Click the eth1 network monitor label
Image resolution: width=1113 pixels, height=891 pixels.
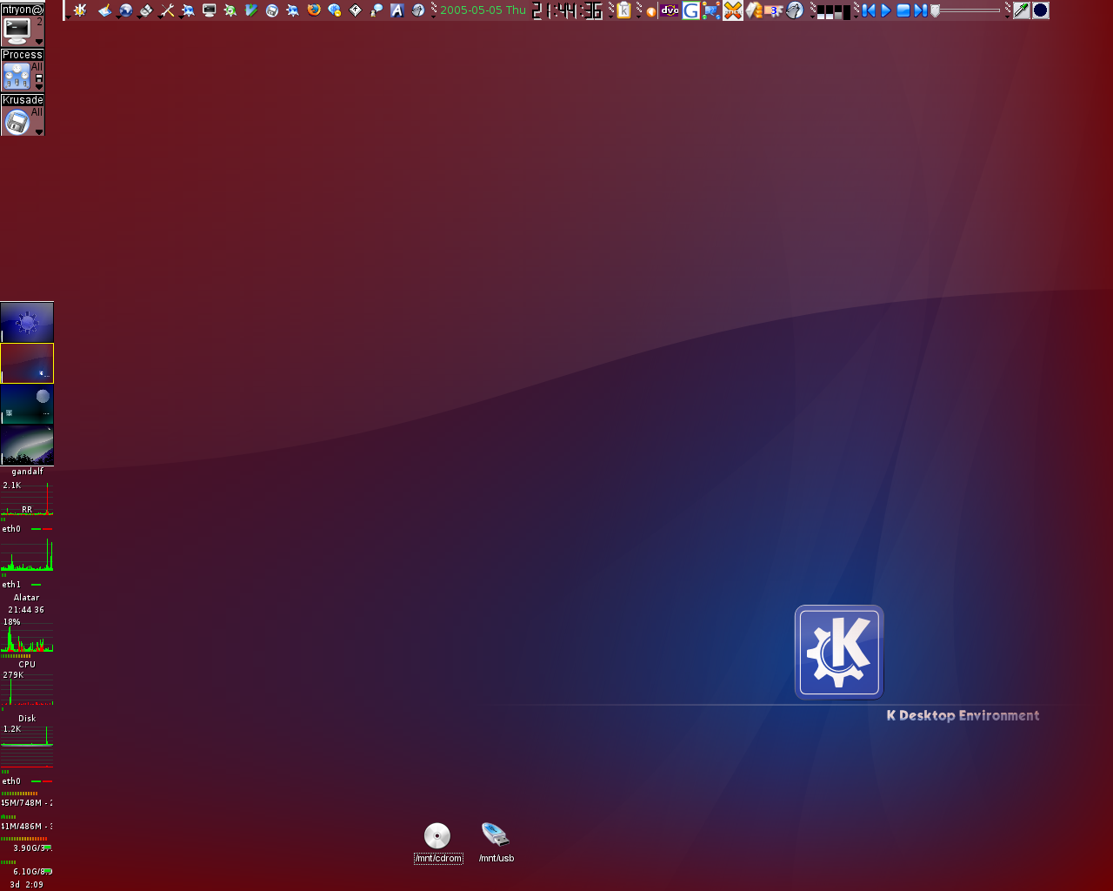11,585
